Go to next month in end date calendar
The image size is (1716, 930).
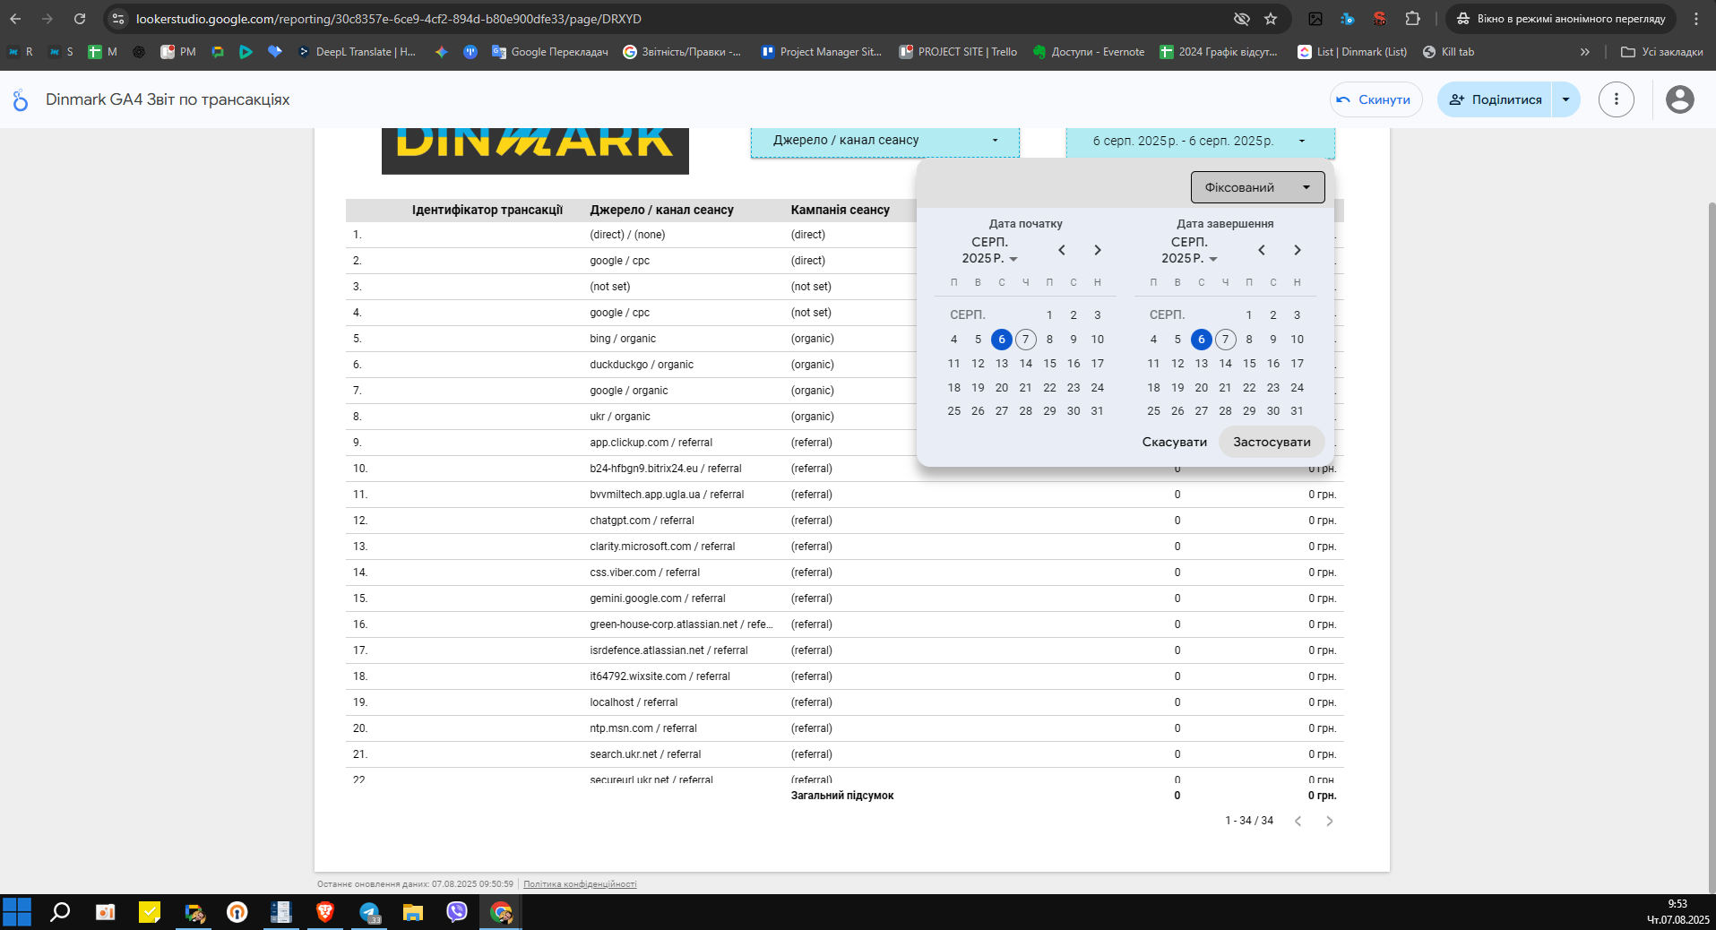coord(1297,250)
